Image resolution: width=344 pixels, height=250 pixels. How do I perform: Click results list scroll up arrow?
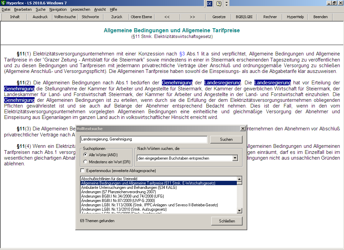239,179
